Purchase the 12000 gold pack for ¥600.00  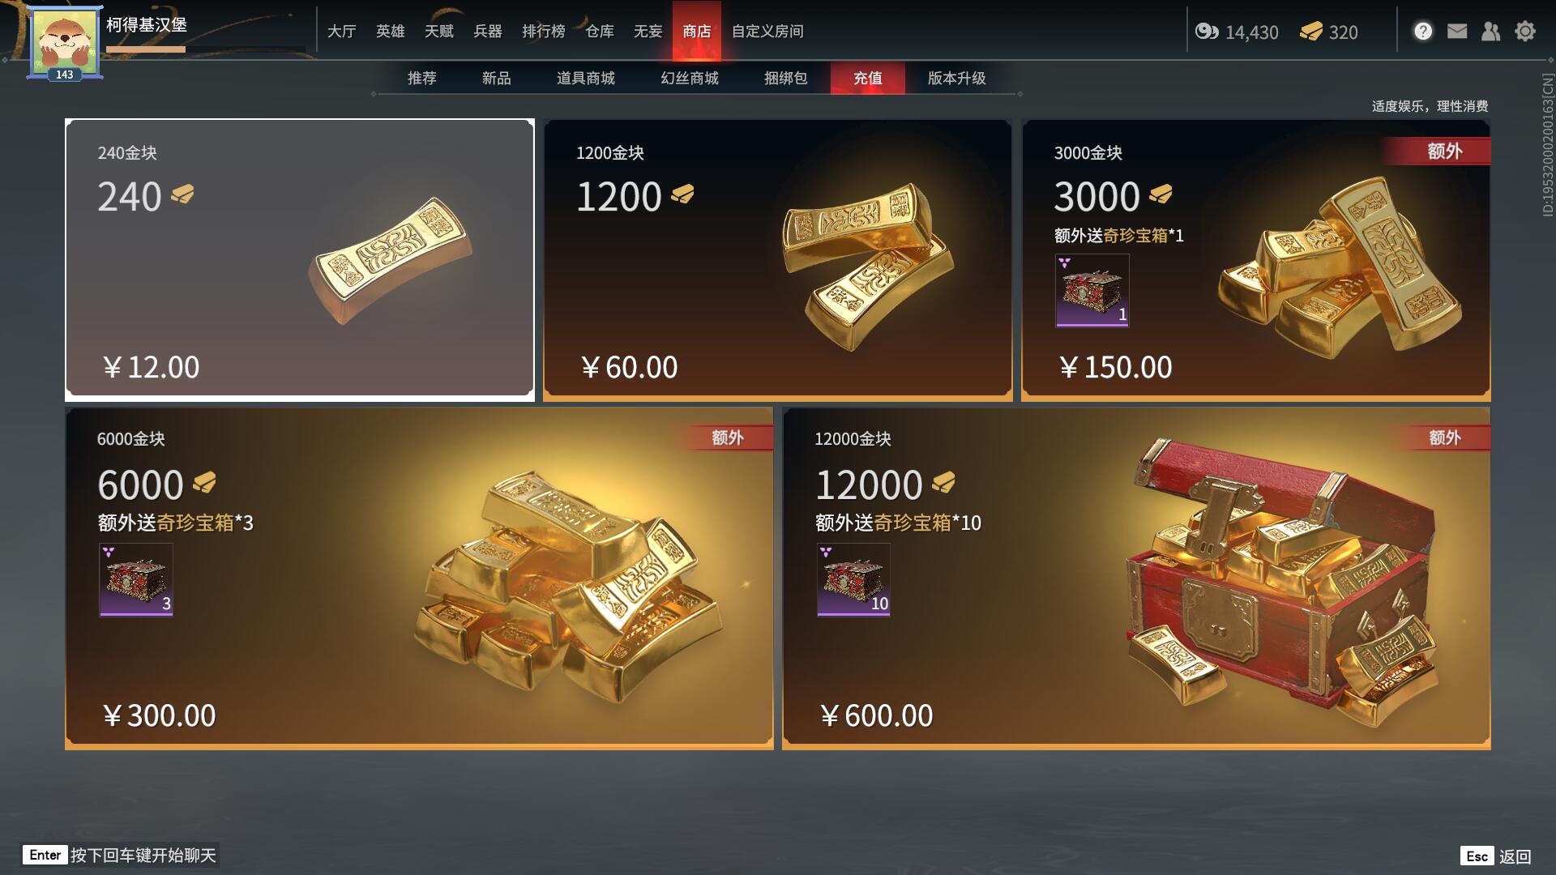click(1136, 578)
